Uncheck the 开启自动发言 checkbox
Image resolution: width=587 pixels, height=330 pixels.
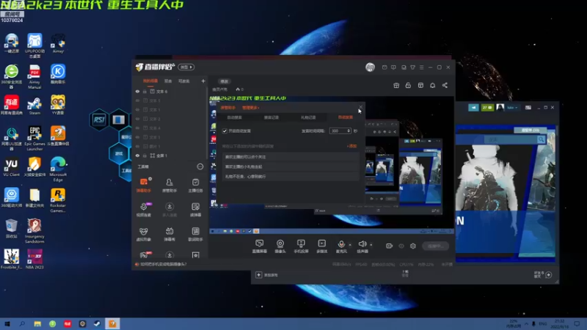[x=225, y=131]
